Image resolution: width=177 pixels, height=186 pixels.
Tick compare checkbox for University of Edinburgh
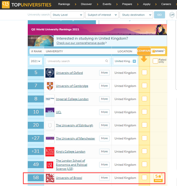coord(145,125)
